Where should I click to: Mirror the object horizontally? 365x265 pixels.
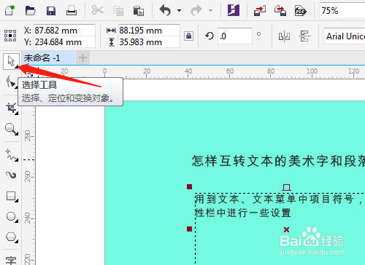pyautogui.click(x=284, y=36)
